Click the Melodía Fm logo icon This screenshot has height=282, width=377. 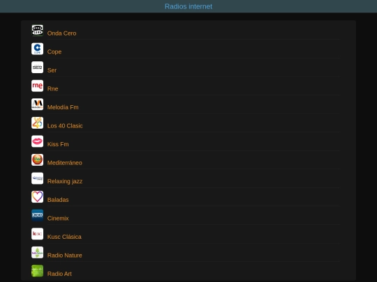pos(37,104)
